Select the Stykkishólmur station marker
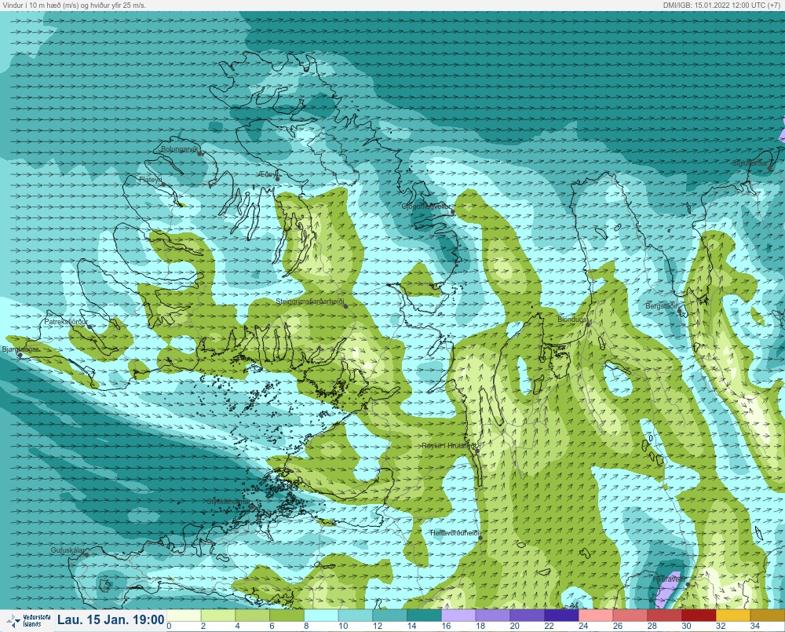Viewport: 785px width, 632px height. coord(252,506)
